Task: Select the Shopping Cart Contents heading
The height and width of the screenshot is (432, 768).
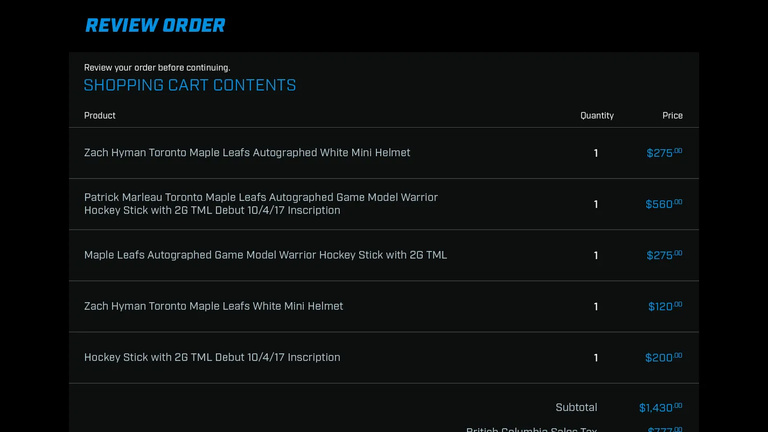Action: (190, 85)
